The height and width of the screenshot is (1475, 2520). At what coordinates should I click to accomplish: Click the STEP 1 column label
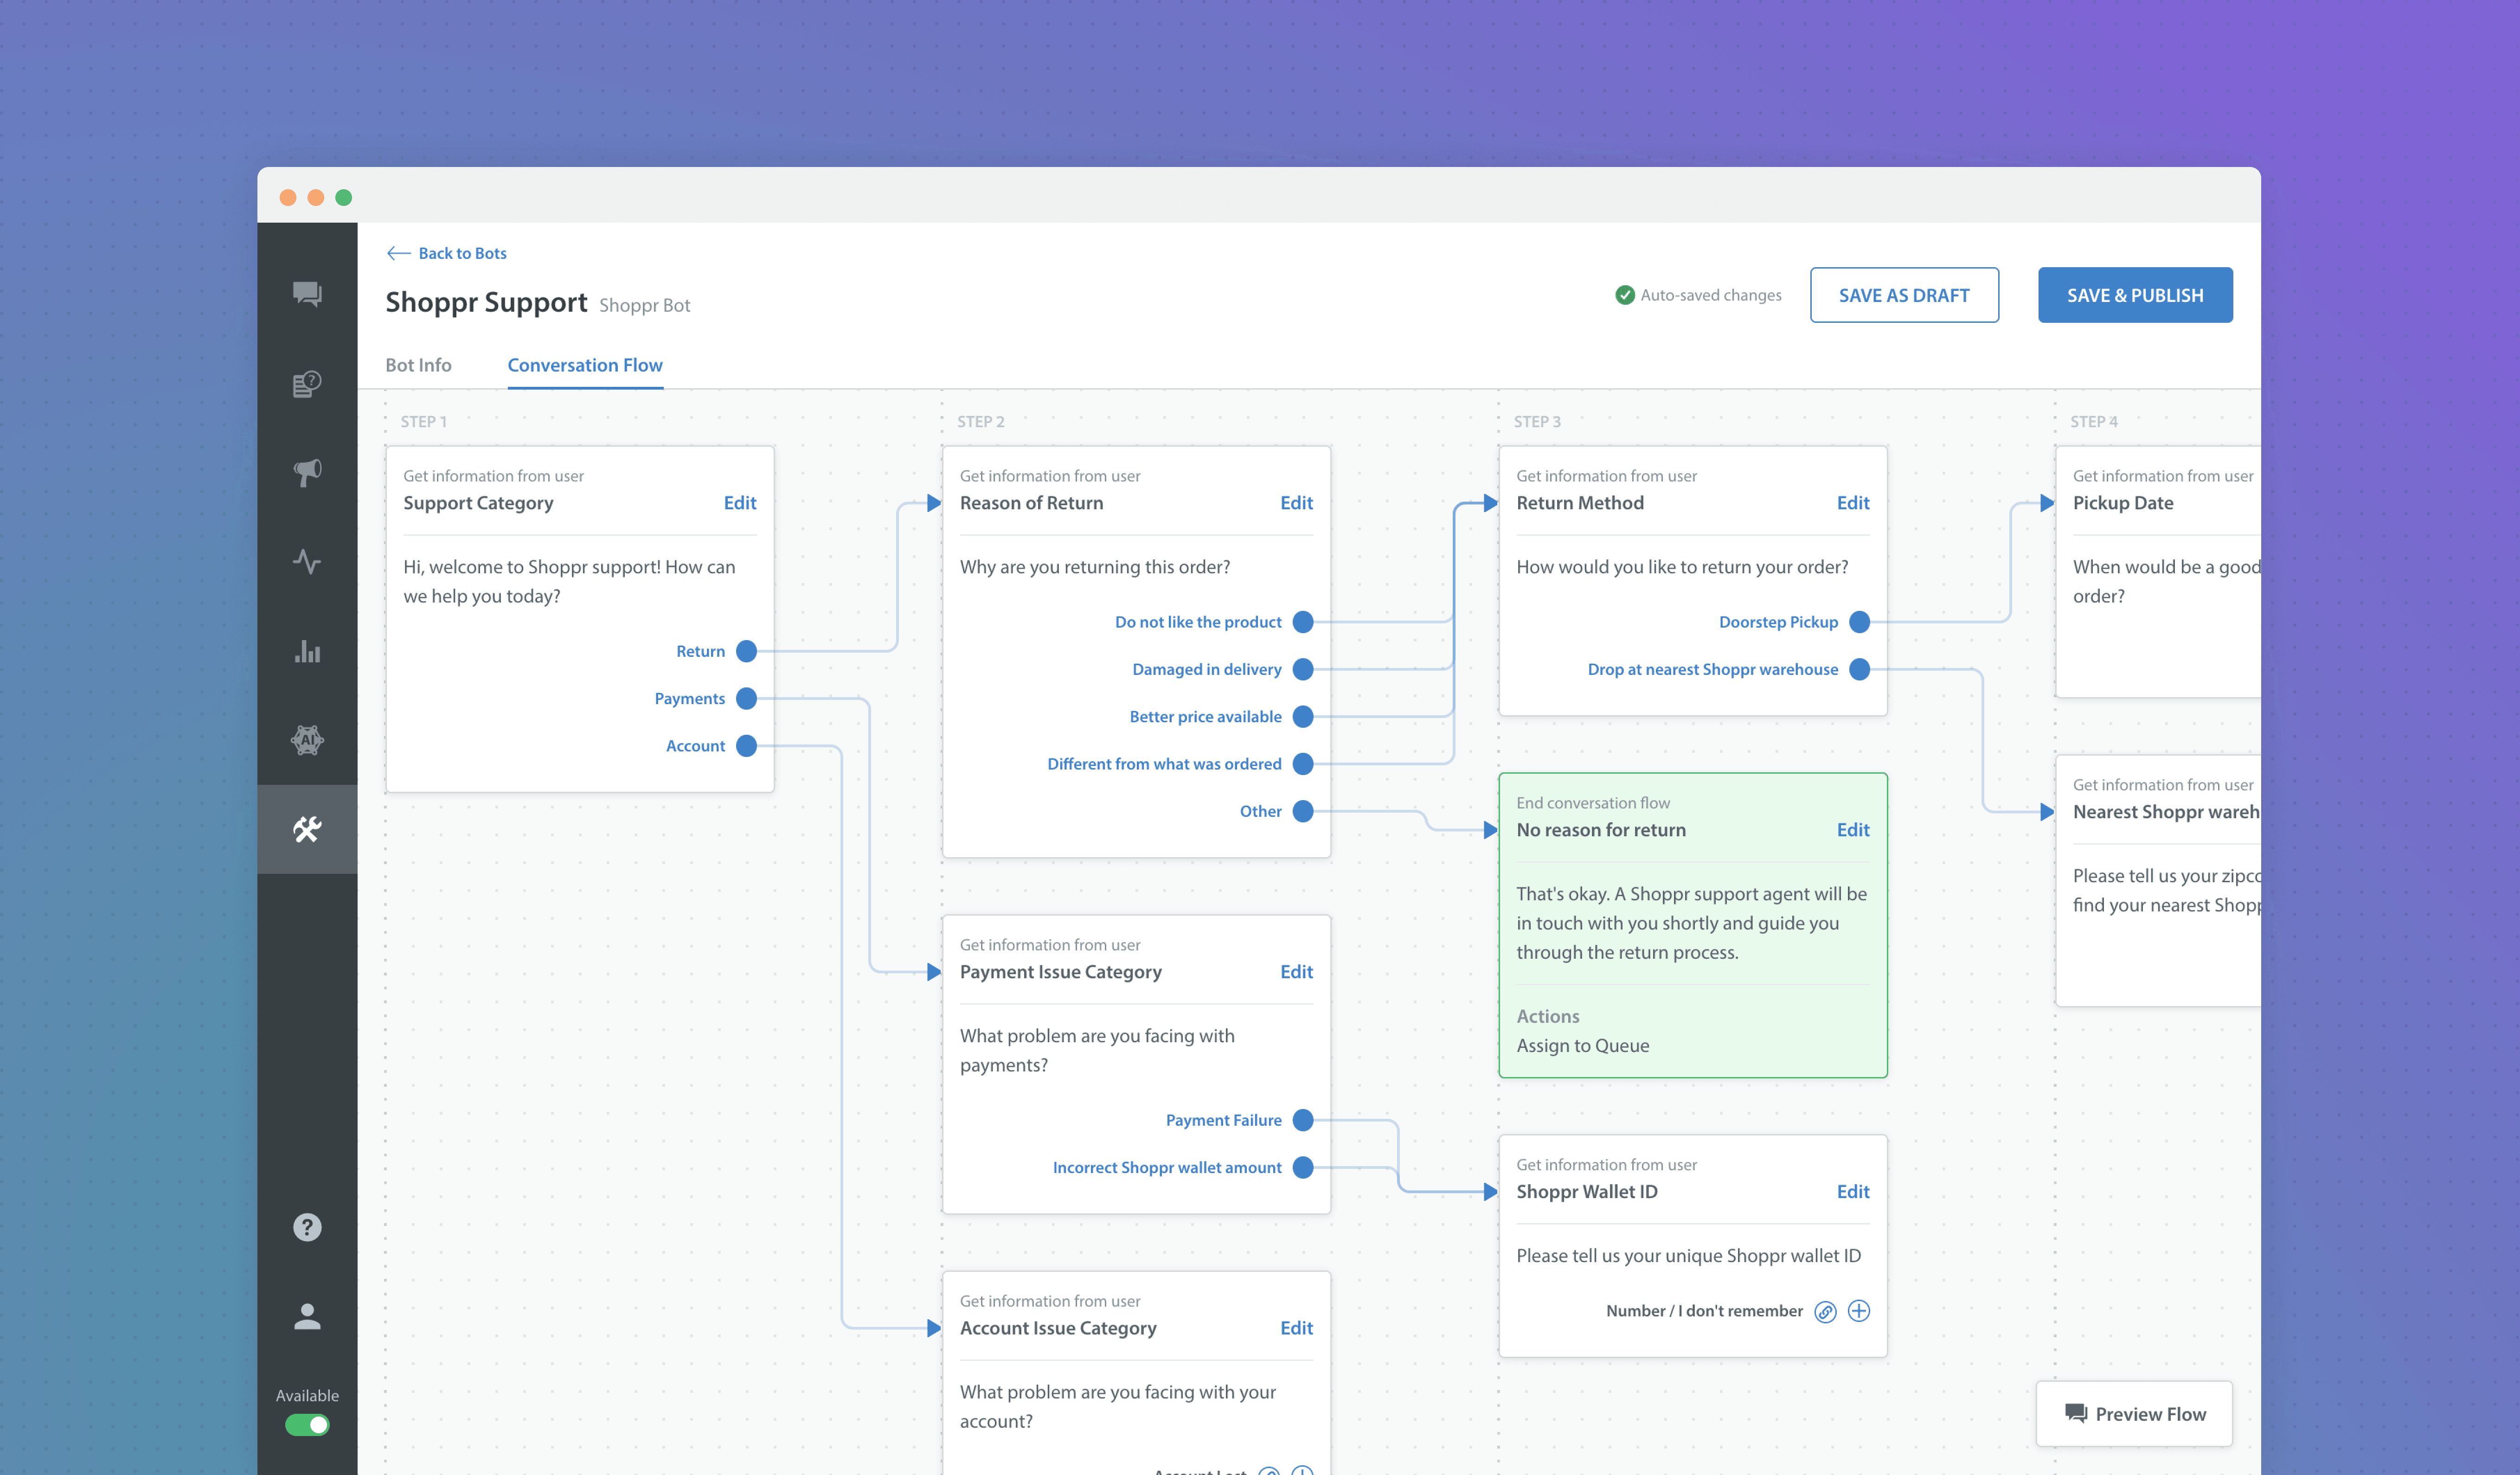[x=424, y=422]
